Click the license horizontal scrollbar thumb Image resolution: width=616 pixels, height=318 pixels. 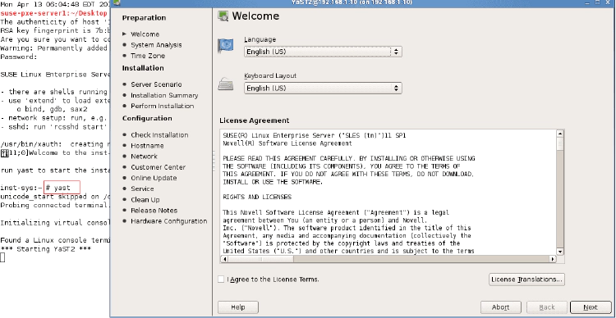tap(261, 259)
